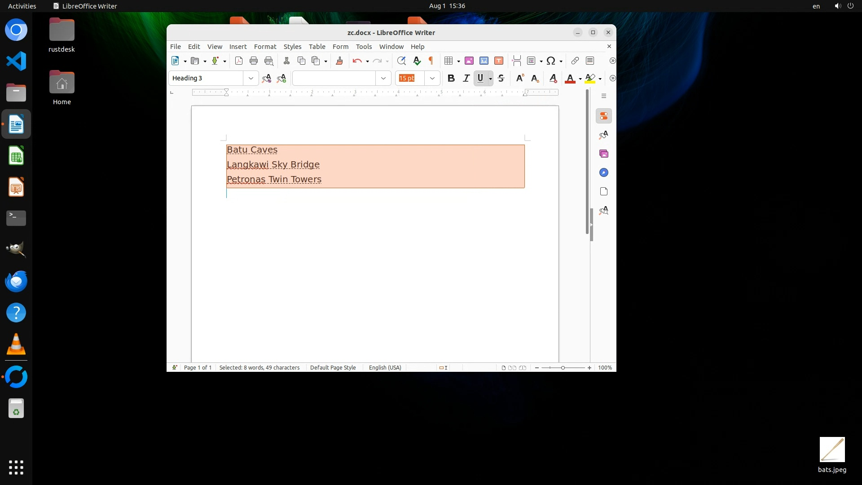Click the Cut scissors icon

[286, 61]
